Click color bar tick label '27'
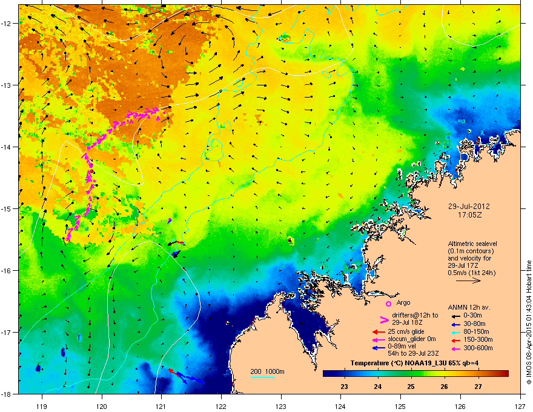The width and height of the screenshot is (533, 412). 478,387
